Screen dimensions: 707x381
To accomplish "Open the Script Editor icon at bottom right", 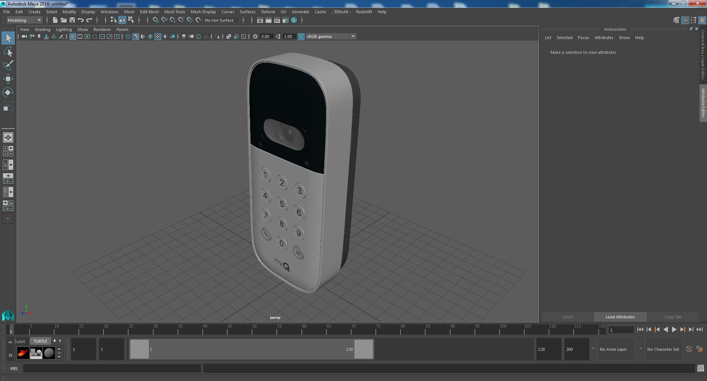I will click(x=700, y=368).
